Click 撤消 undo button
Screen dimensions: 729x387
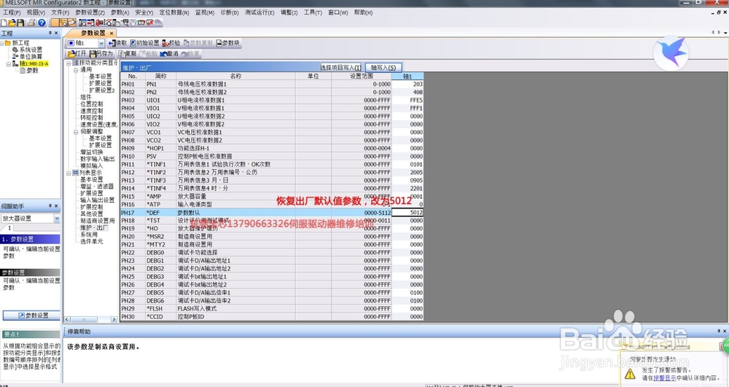coord(169,54)
